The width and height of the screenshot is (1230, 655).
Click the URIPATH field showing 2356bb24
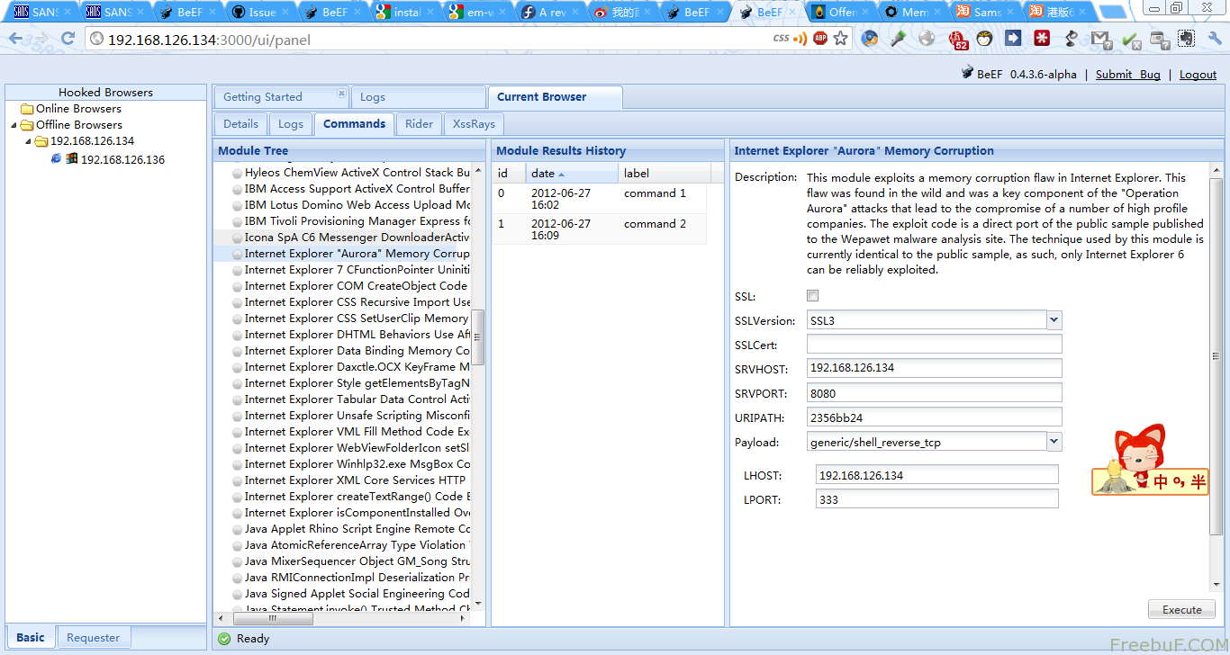[x=935, y=417]
